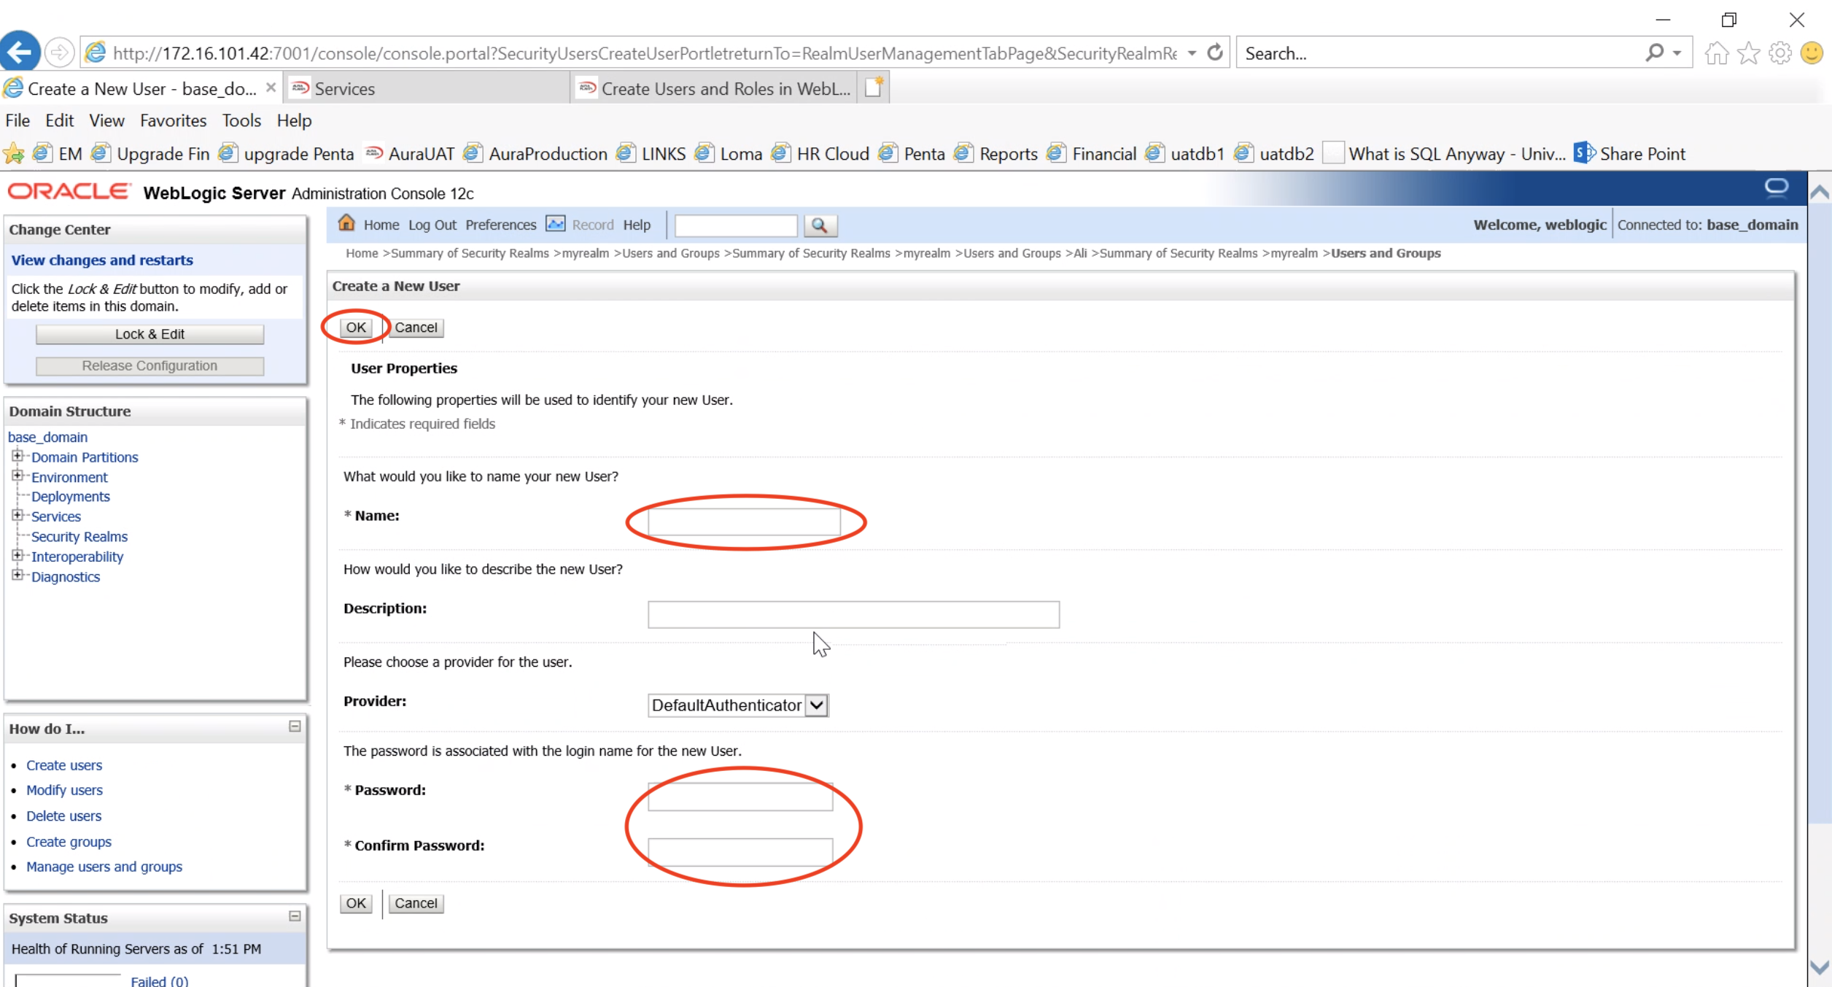The height and width of the screenshot is (987, 1832).
Task: Switch to Create Users and Roles tab
Action: 713,88
